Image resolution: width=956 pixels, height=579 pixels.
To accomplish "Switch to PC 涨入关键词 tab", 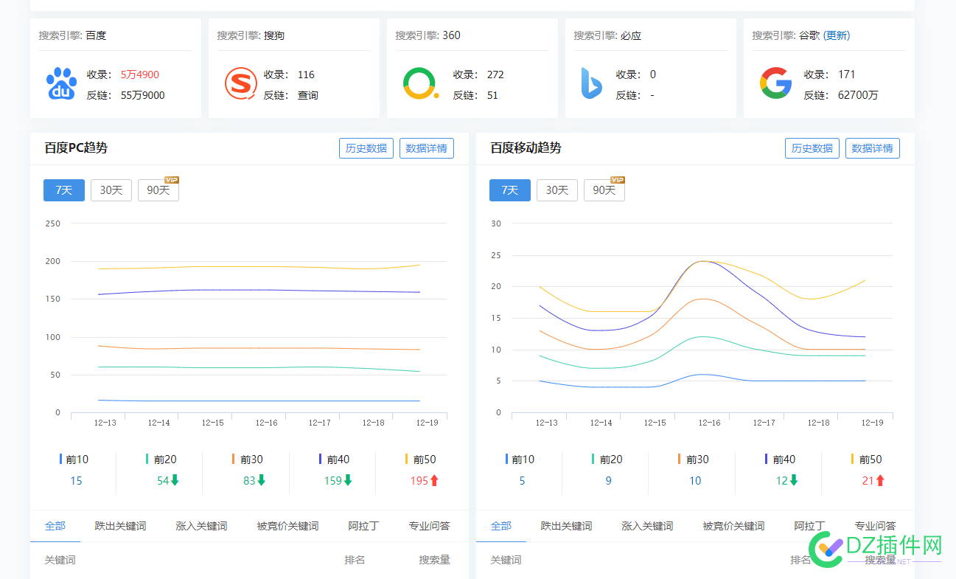I will click(201, 526).
